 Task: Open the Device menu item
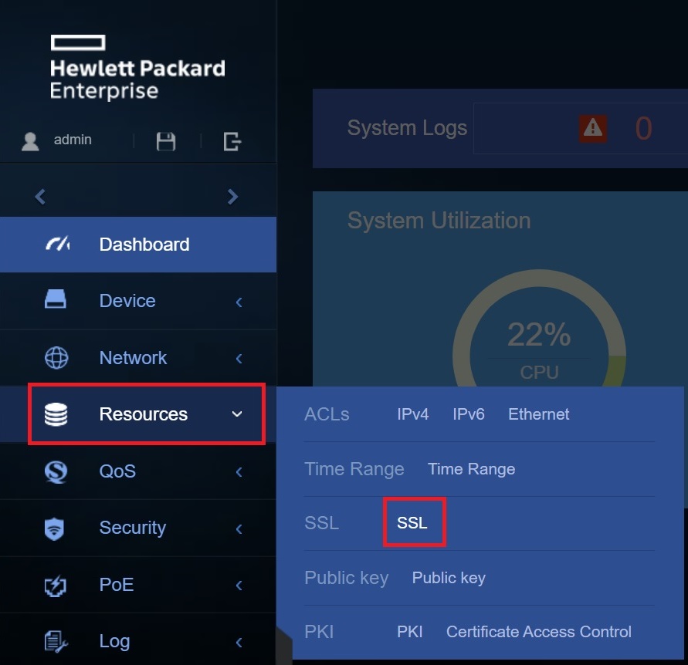pyautogui.click(x=138, y=301)
